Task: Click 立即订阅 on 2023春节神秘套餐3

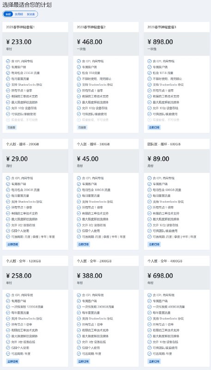Action: (x=154, y=128)
